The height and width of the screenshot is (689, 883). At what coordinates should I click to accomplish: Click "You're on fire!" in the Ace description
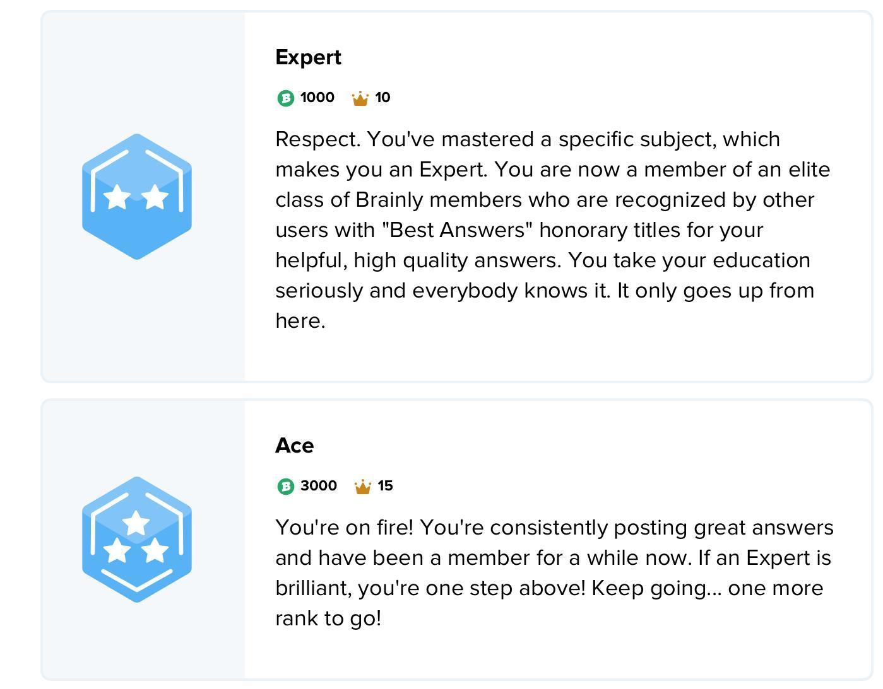(x=344, y=528)
